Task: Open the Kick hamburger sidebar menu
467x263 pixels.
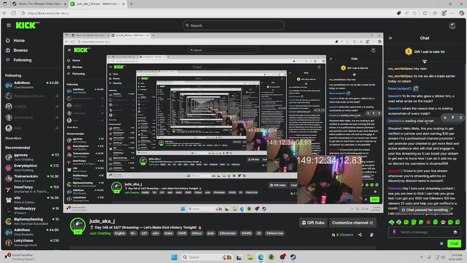Action: click(8, 25)
